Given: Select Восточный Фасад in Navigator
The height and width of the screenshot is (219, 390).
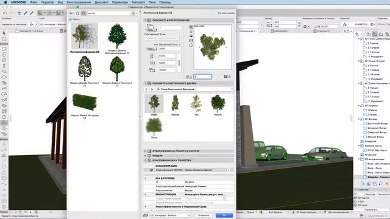Looking at the screenshot, I should pyautogui.click(x=377, y=123).
